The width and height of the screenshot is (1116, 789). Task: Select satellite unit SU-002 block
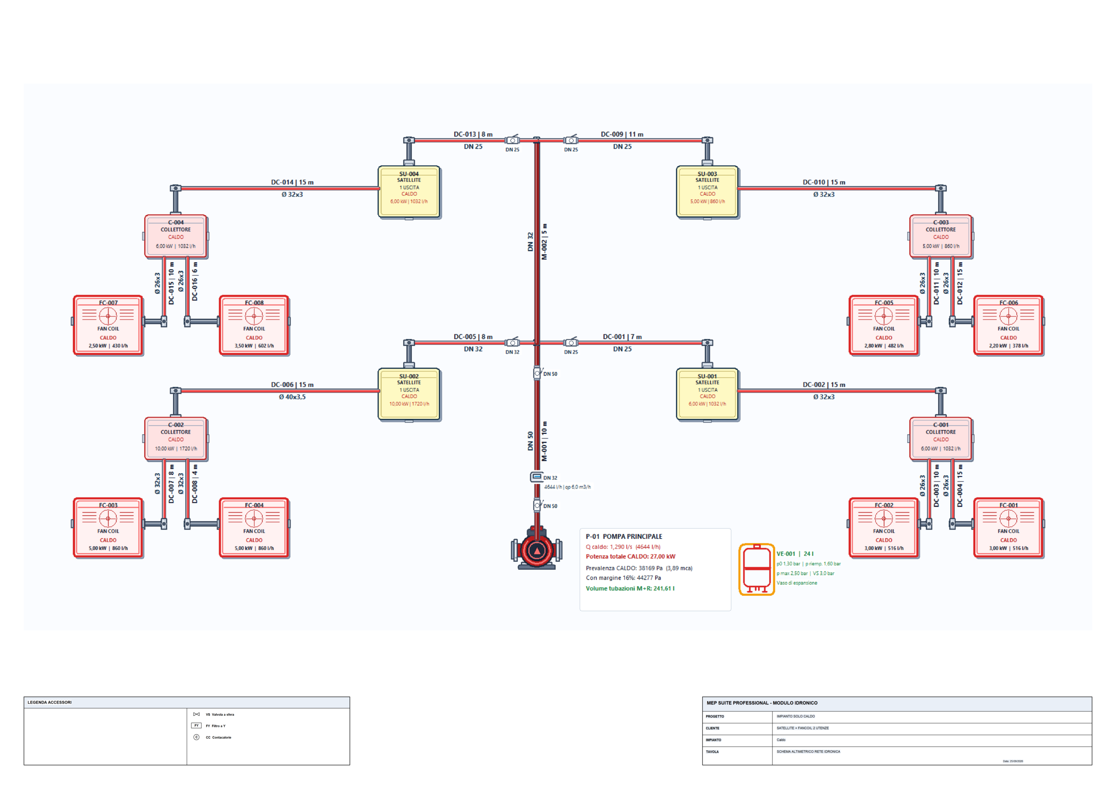point(409,394)
